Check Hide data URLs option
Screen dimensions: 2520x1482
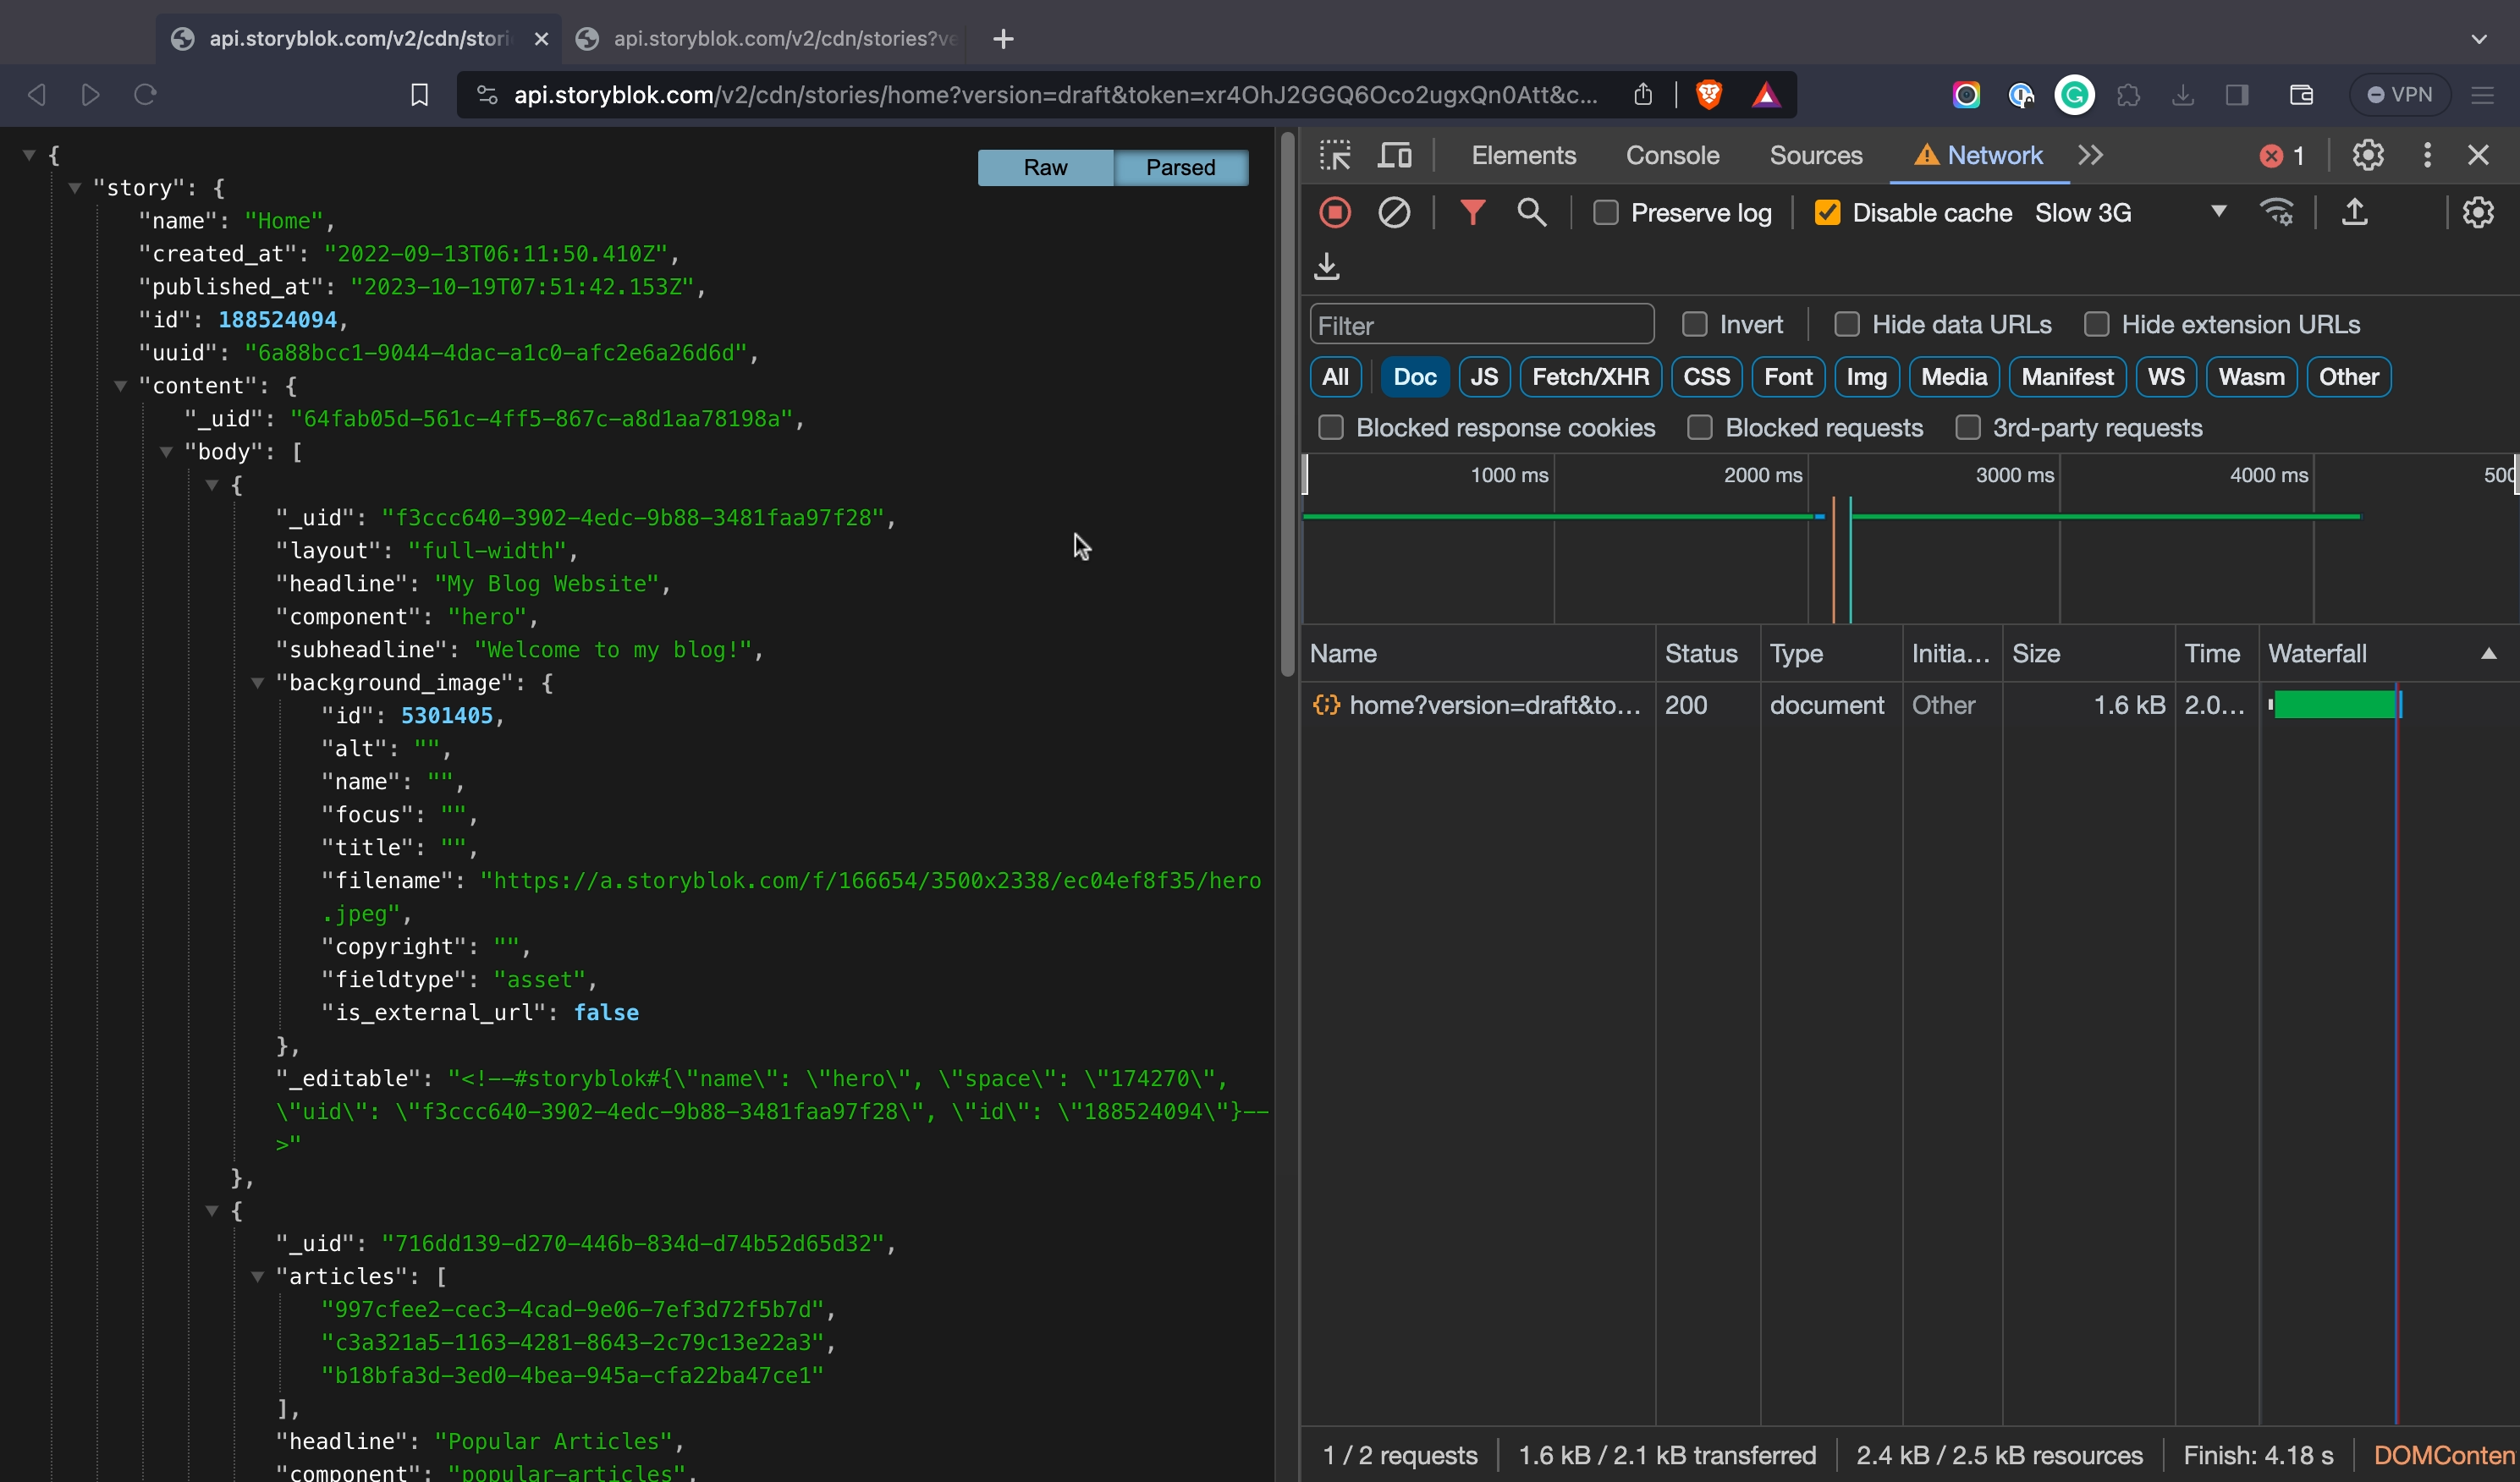1847,325
